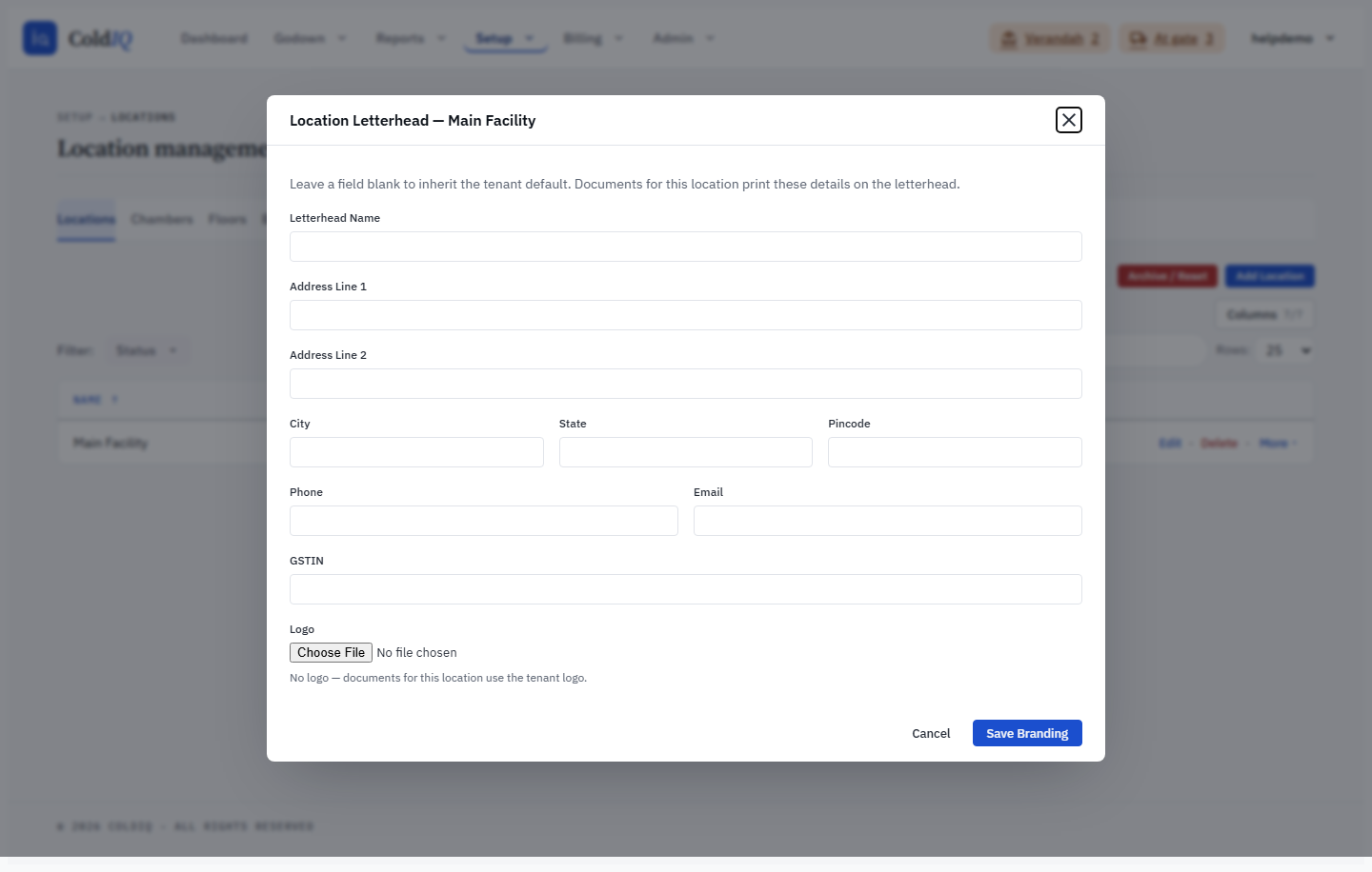Screen dimensions: 1372x872
Task: Expand the Setup menu
Action: coord(506,38)
